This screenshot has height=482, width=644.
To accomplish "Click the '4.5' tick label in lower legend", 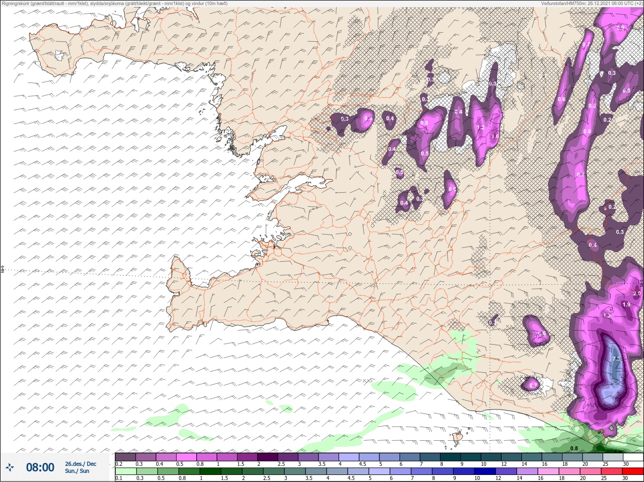I will click(351, 478).
